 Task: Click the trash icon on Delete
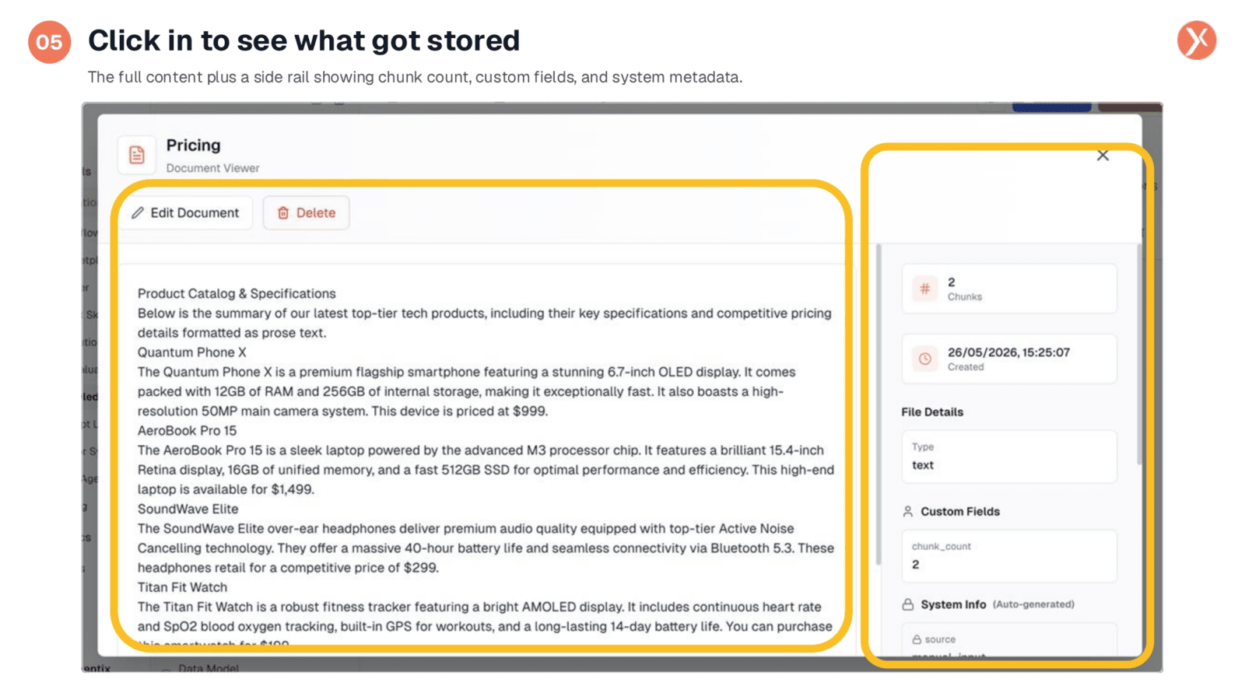(x=283, y=212)
